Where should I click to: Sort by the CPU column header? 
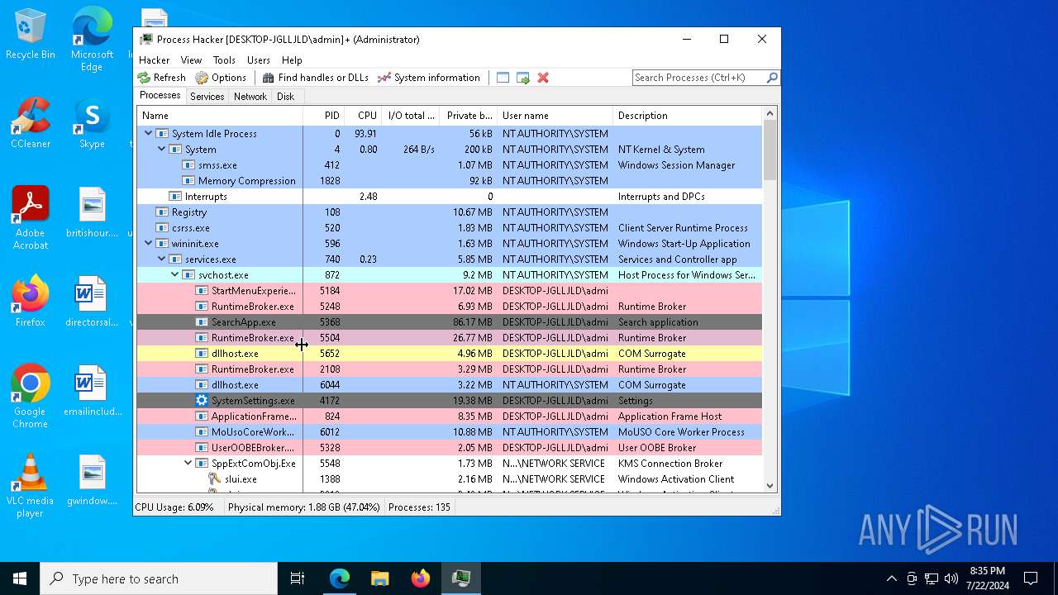click(363, 116)
